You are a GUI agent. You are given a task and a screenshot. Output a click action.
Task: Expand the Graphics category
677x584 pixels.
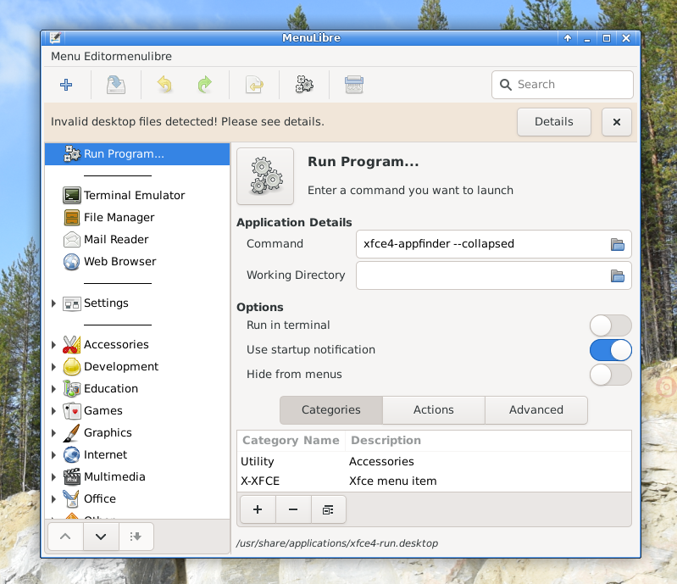53,433
